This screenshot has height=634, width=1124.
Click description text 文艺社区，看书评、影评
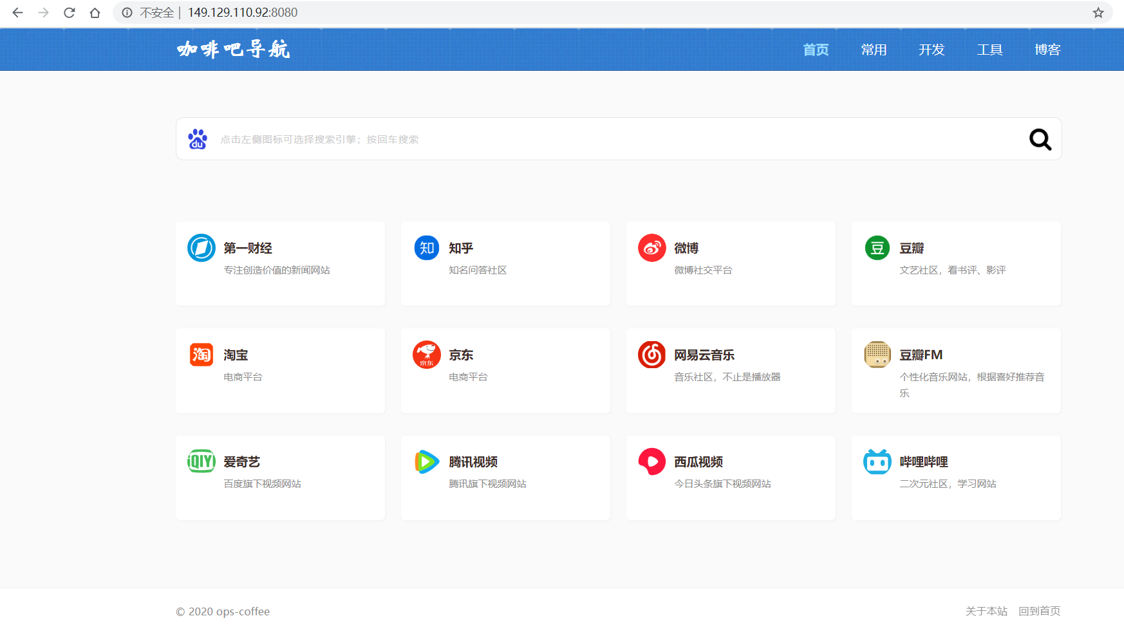953,270
